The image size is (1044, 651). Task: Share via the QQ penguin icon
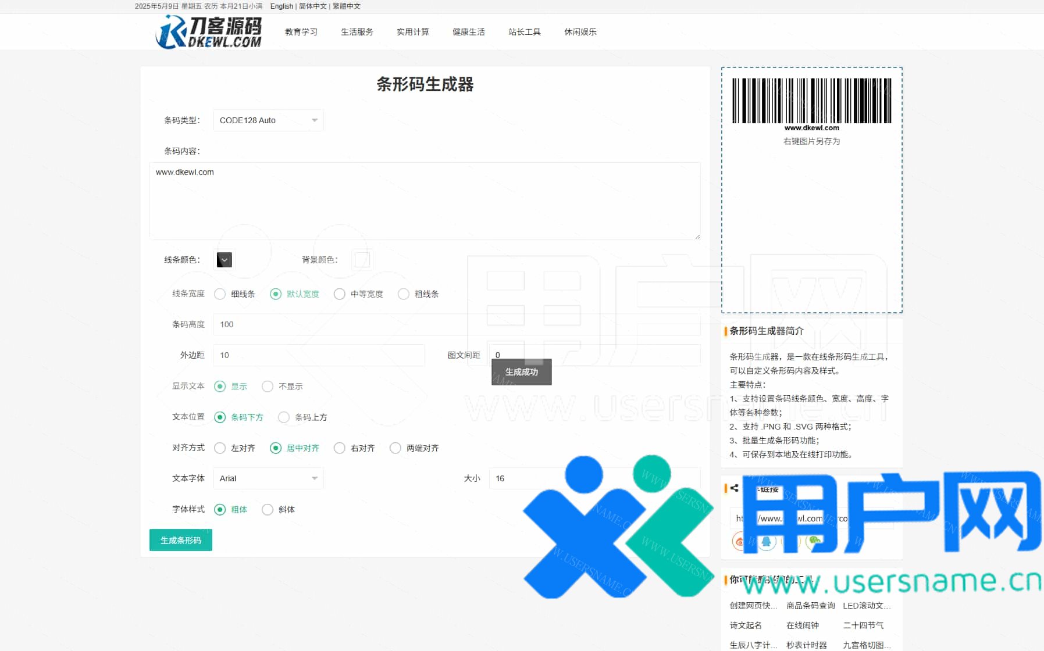point(767,541)
